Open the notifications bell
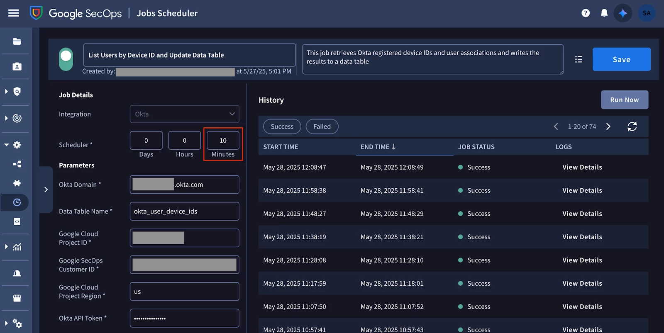Screen dimensions: 664x333 604,13
